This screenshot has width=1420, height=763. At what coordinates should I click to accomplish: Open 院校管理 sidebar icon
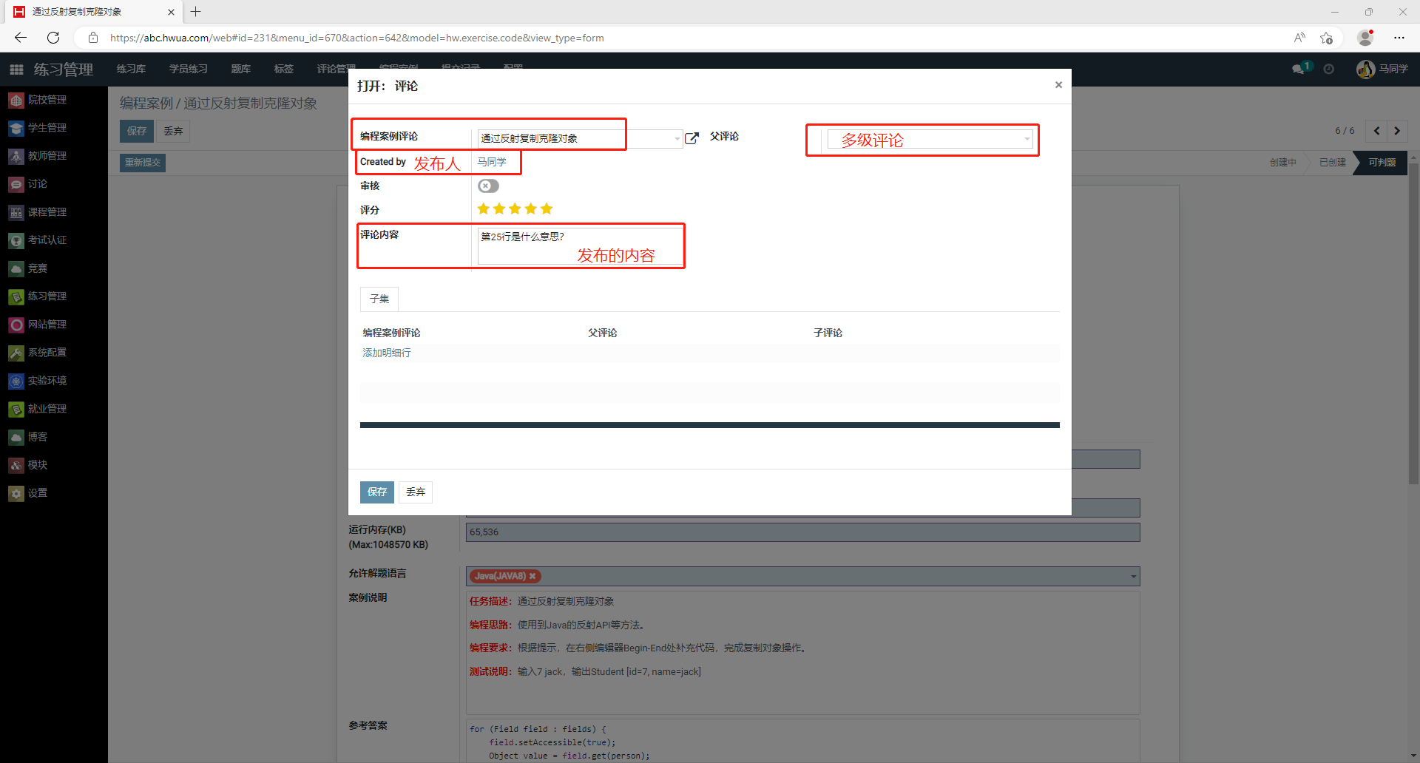[16, 100]
